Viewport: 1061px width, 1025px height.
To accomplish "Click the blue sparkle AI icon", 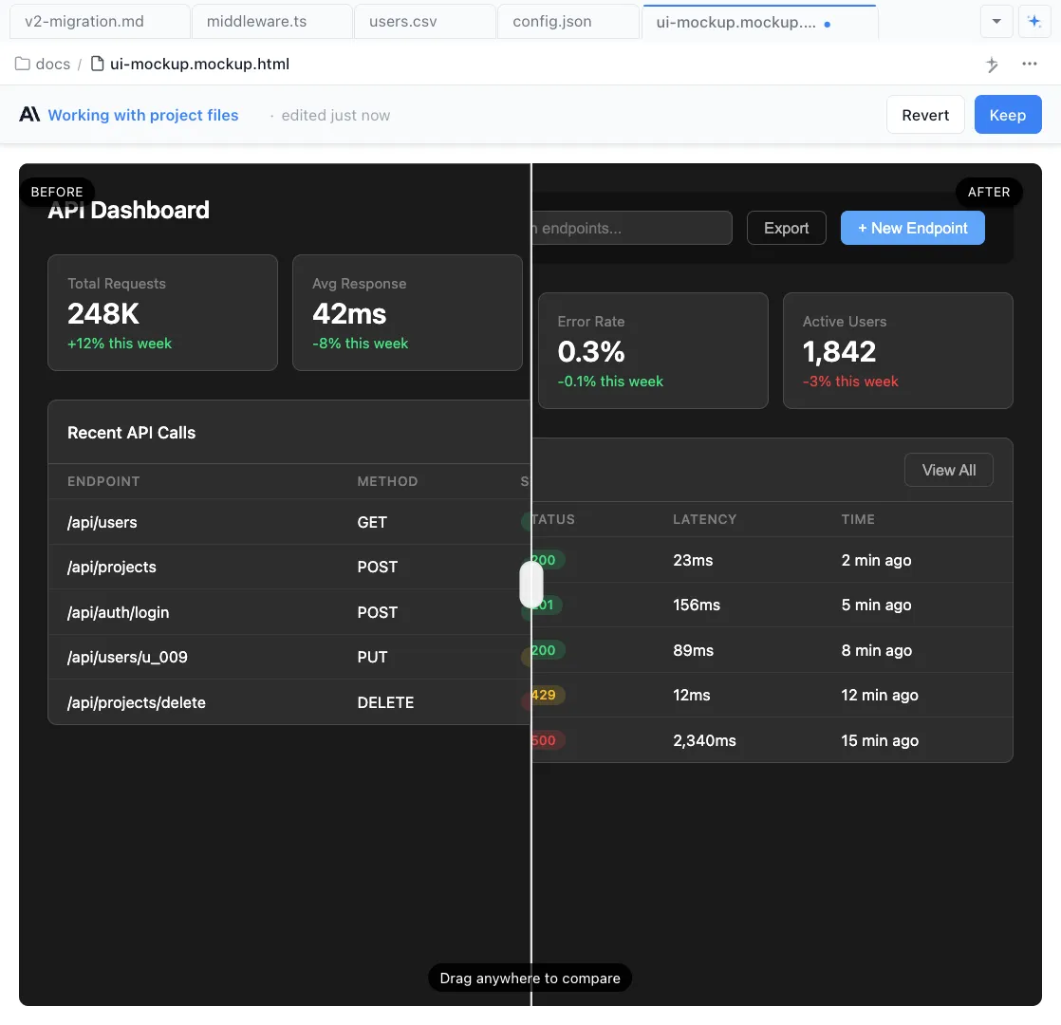I will (1033, 21).
